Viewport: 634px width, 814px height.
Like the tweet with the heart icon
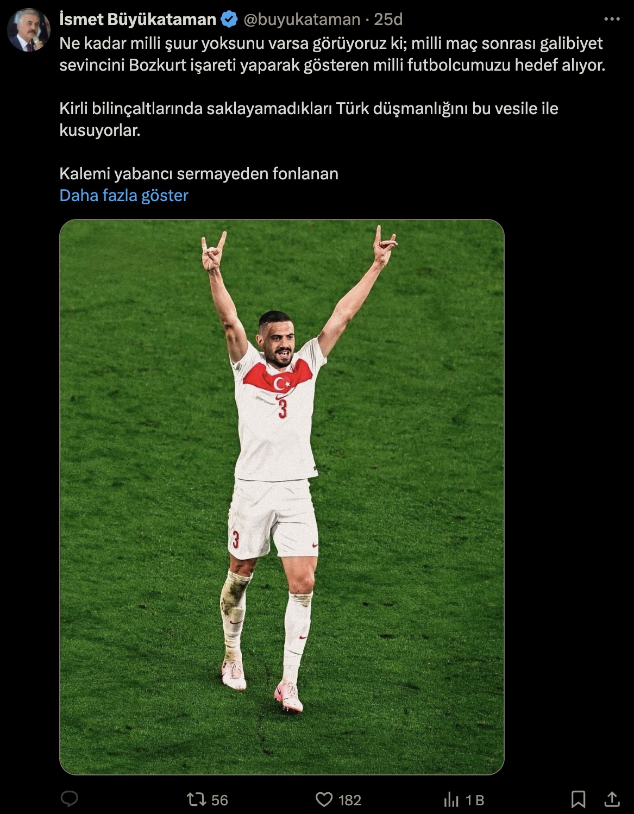(324, 799)
